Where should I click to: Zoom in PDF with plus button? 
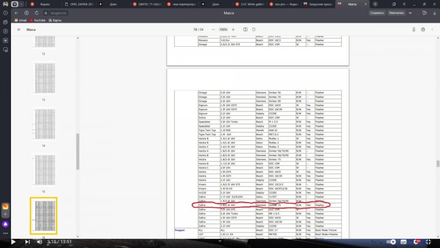(x=233, y=30)
